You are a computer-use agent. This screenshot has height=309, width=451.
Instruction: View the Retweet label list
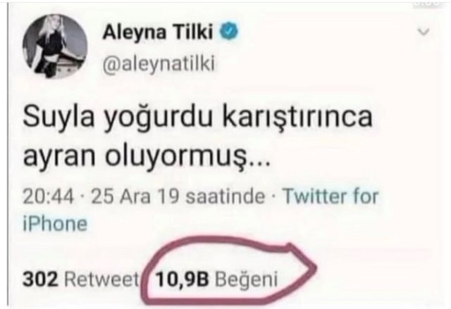101,279
